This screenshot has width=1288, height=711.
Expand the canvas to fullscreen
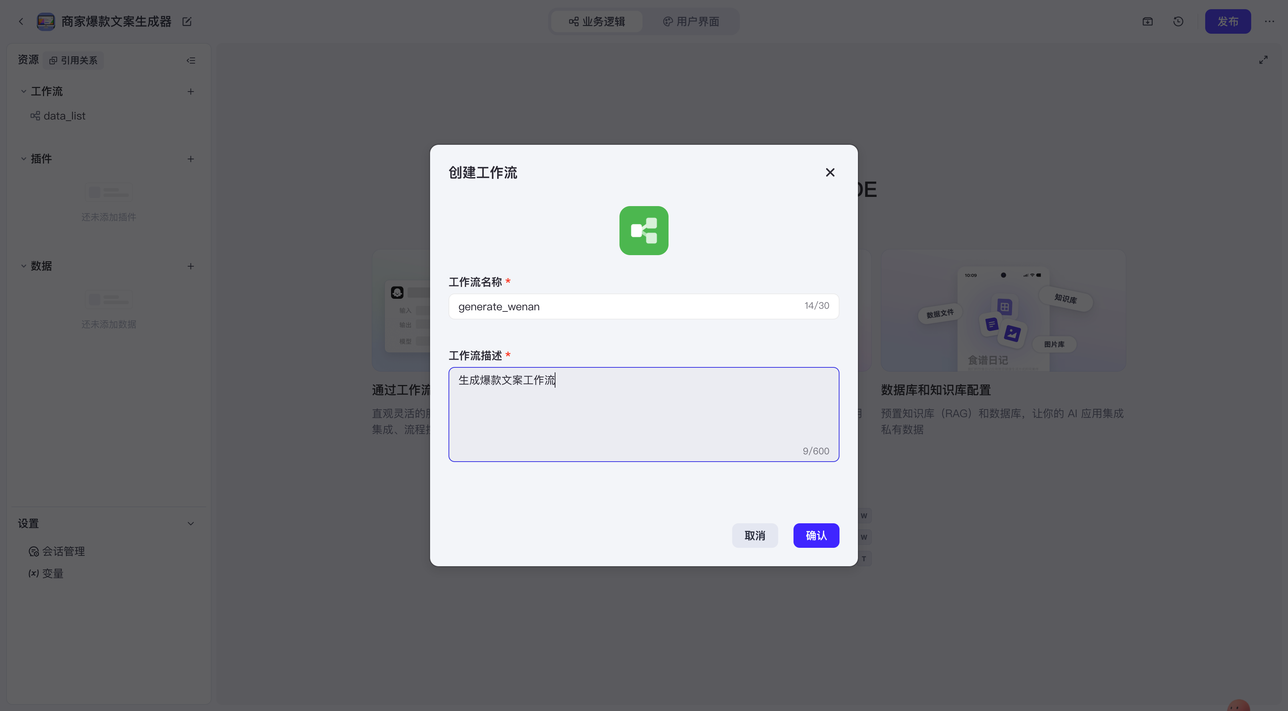(1263, 60)
